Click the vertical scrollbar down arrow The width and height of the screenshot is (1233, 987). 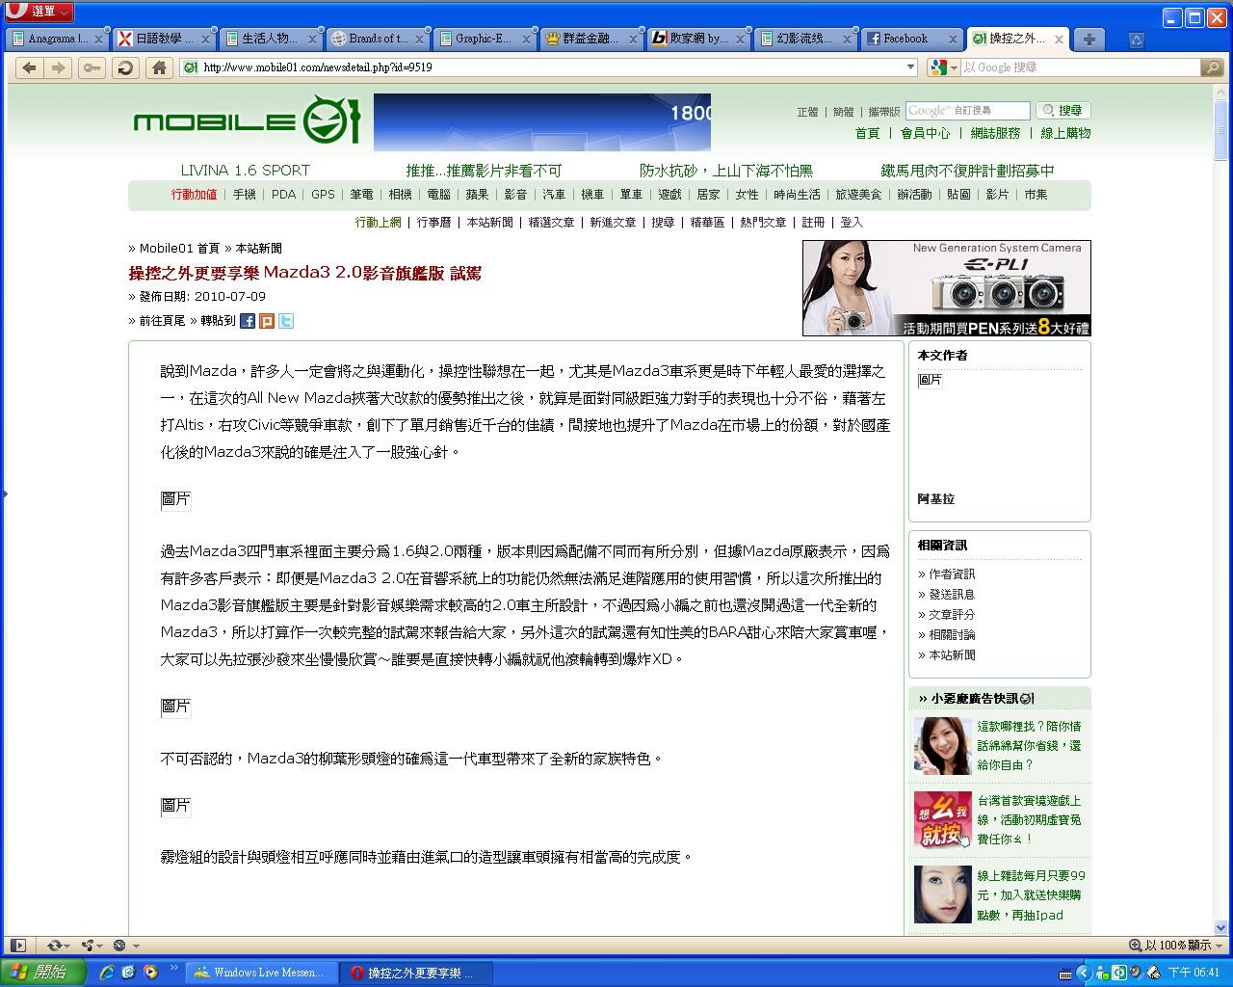[x=1220, y=926]
